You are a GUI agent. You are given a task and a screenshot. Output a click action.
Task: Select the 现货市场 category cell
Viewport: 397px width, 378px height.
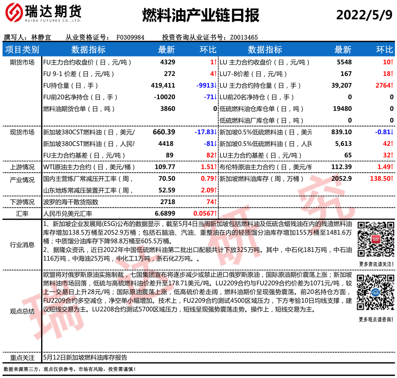22,132
